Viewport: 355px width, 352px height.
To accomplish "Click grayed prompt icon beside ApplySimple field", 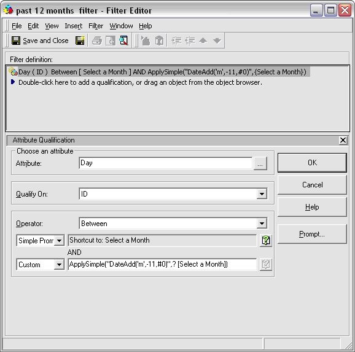I will click(266, 264).
